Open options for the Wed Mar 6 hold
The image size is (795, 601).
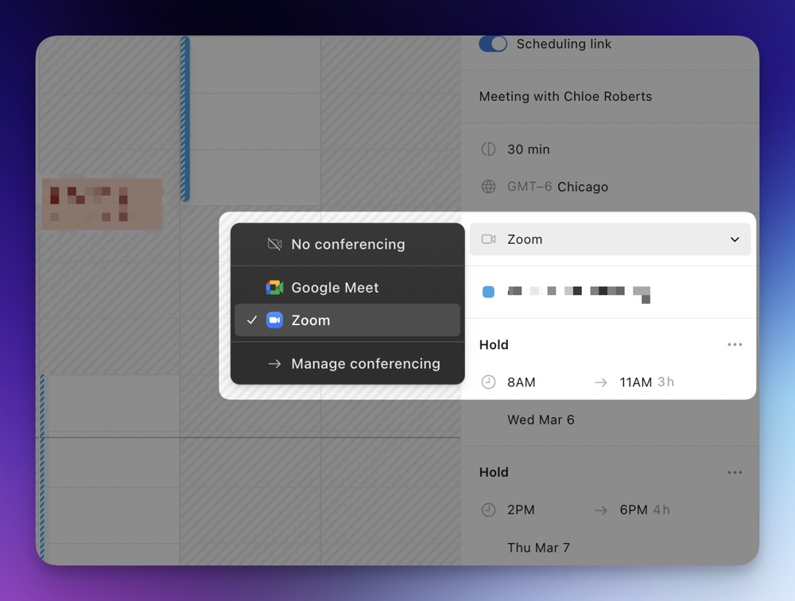(x=735, y=344)
